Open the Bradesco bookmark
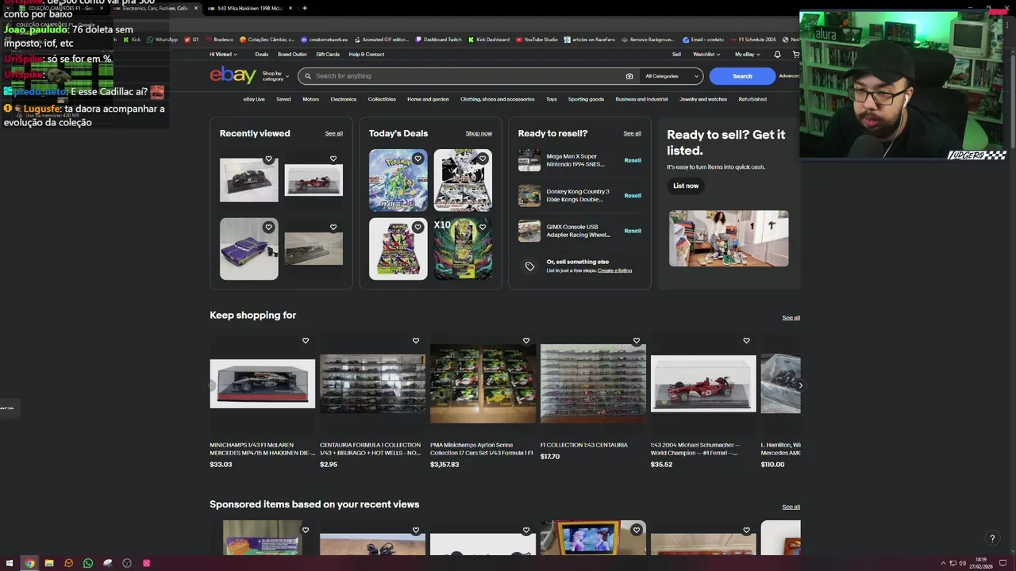The height and width of the screenshot is (571, 1016). pos(219,39)
